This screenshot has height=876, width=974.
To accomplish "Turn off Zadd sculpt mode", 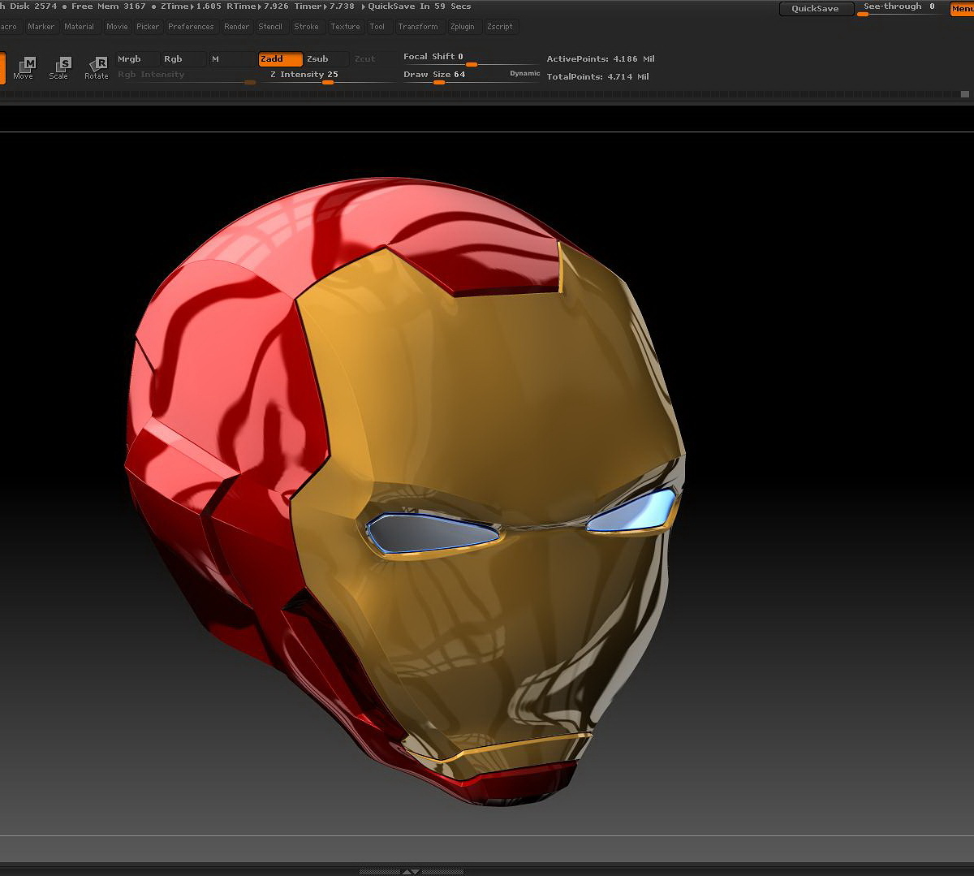I will 281,59.
